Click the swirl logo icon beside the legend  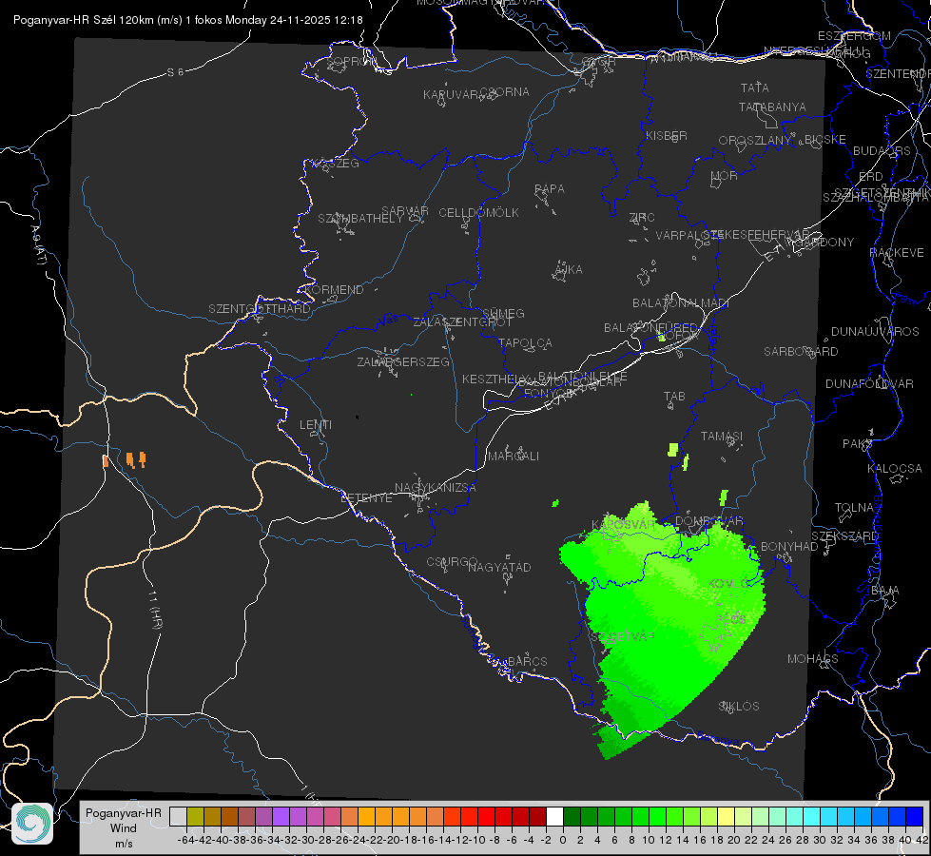click(x=32, y=824)
